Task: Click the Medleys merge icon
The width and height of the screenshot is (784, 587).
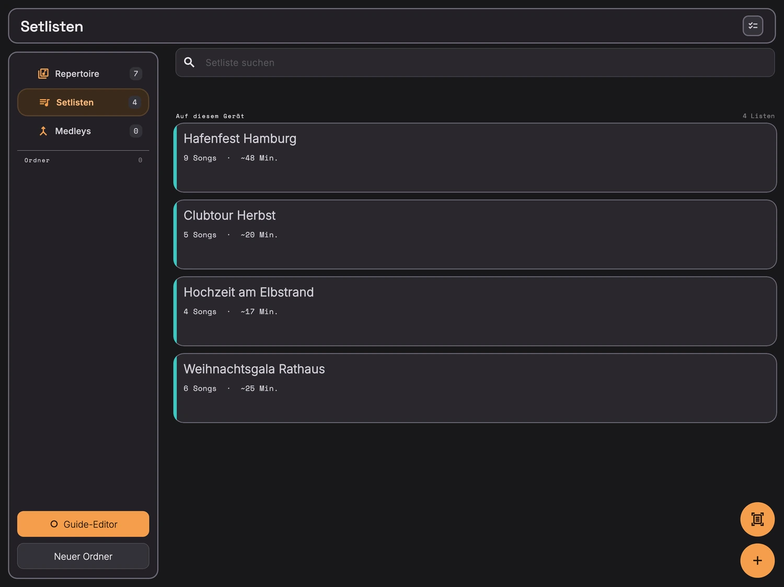Action: click(x=43, y=131)
